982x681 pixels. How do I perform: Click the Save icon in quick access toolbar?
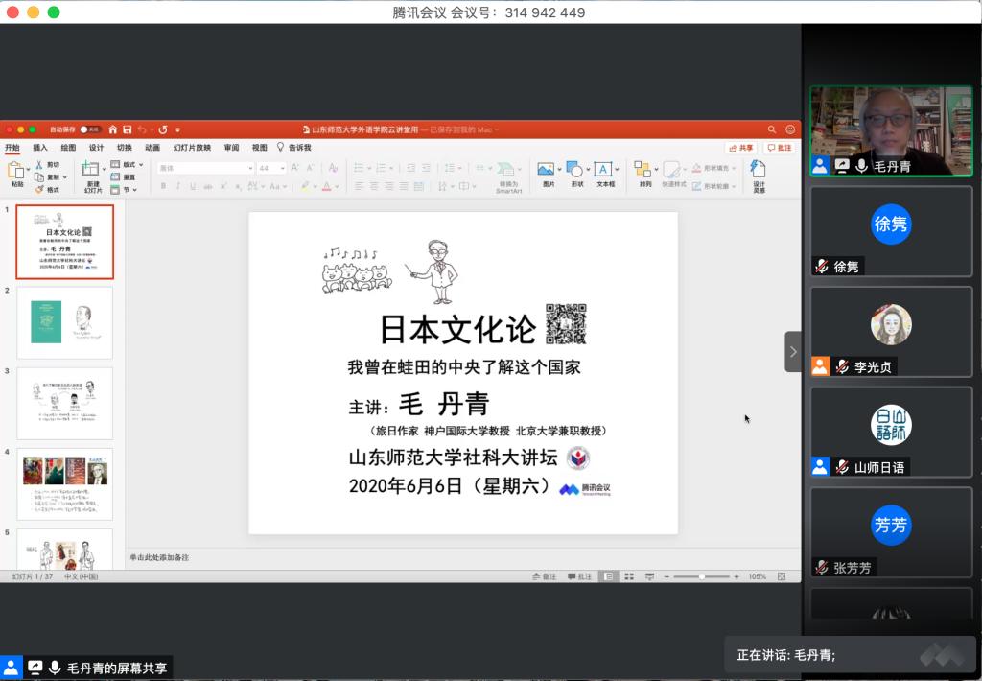[x=127, y=129]
